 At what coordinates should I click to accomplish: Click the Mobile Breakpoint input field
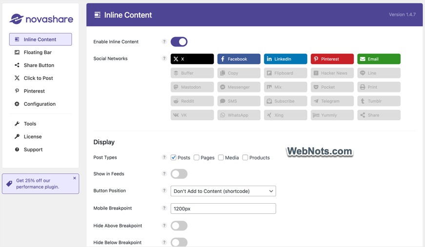pyautogui.click(x=223, y=209)
